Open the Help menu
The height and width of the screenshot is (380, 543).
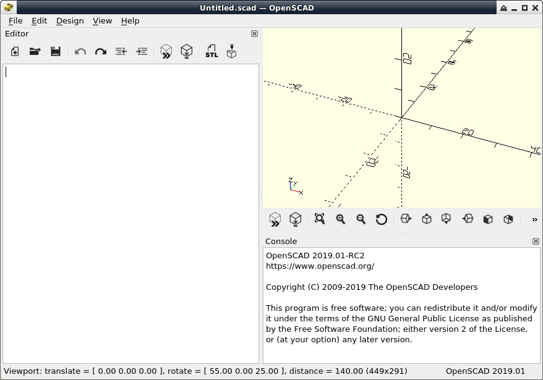[x=130, y=21]
